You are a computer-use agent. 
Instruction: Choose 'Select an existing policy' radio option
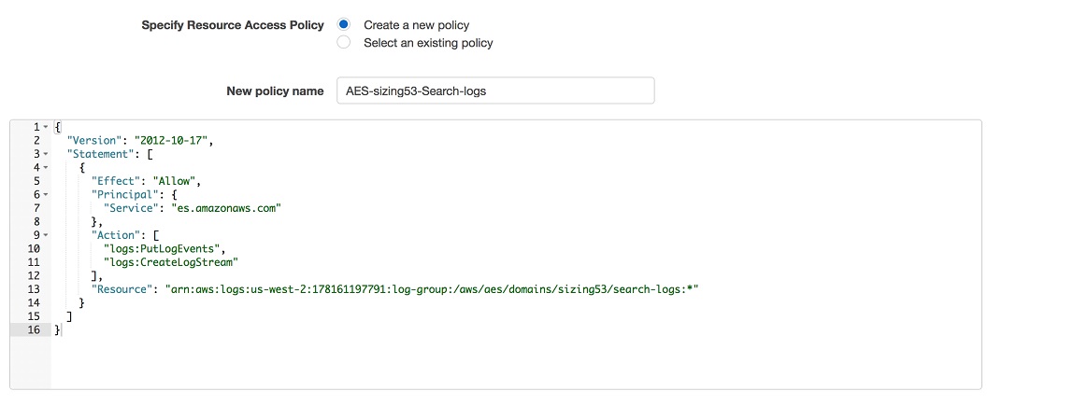click(344, 42)
